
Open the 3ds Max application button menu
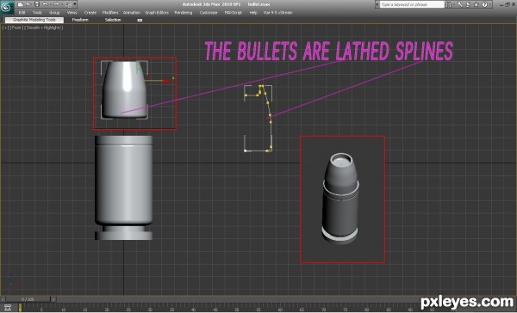point(7,7)
